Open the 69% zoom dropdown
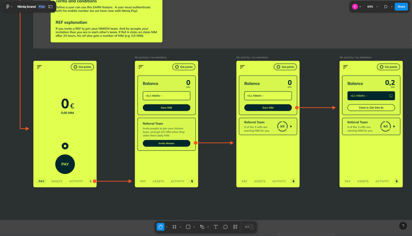 click(373, 7)
